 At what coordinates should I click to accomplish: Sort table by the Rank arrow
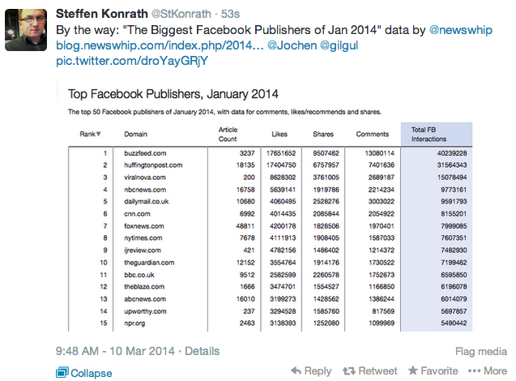pyautogui.click(x=98, y=134)
